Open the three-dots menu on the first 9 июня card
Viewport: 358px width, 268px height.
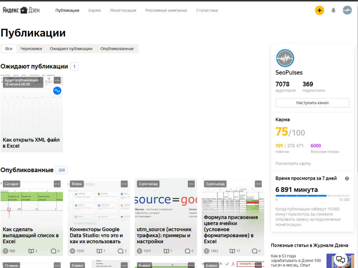(124, 265)
